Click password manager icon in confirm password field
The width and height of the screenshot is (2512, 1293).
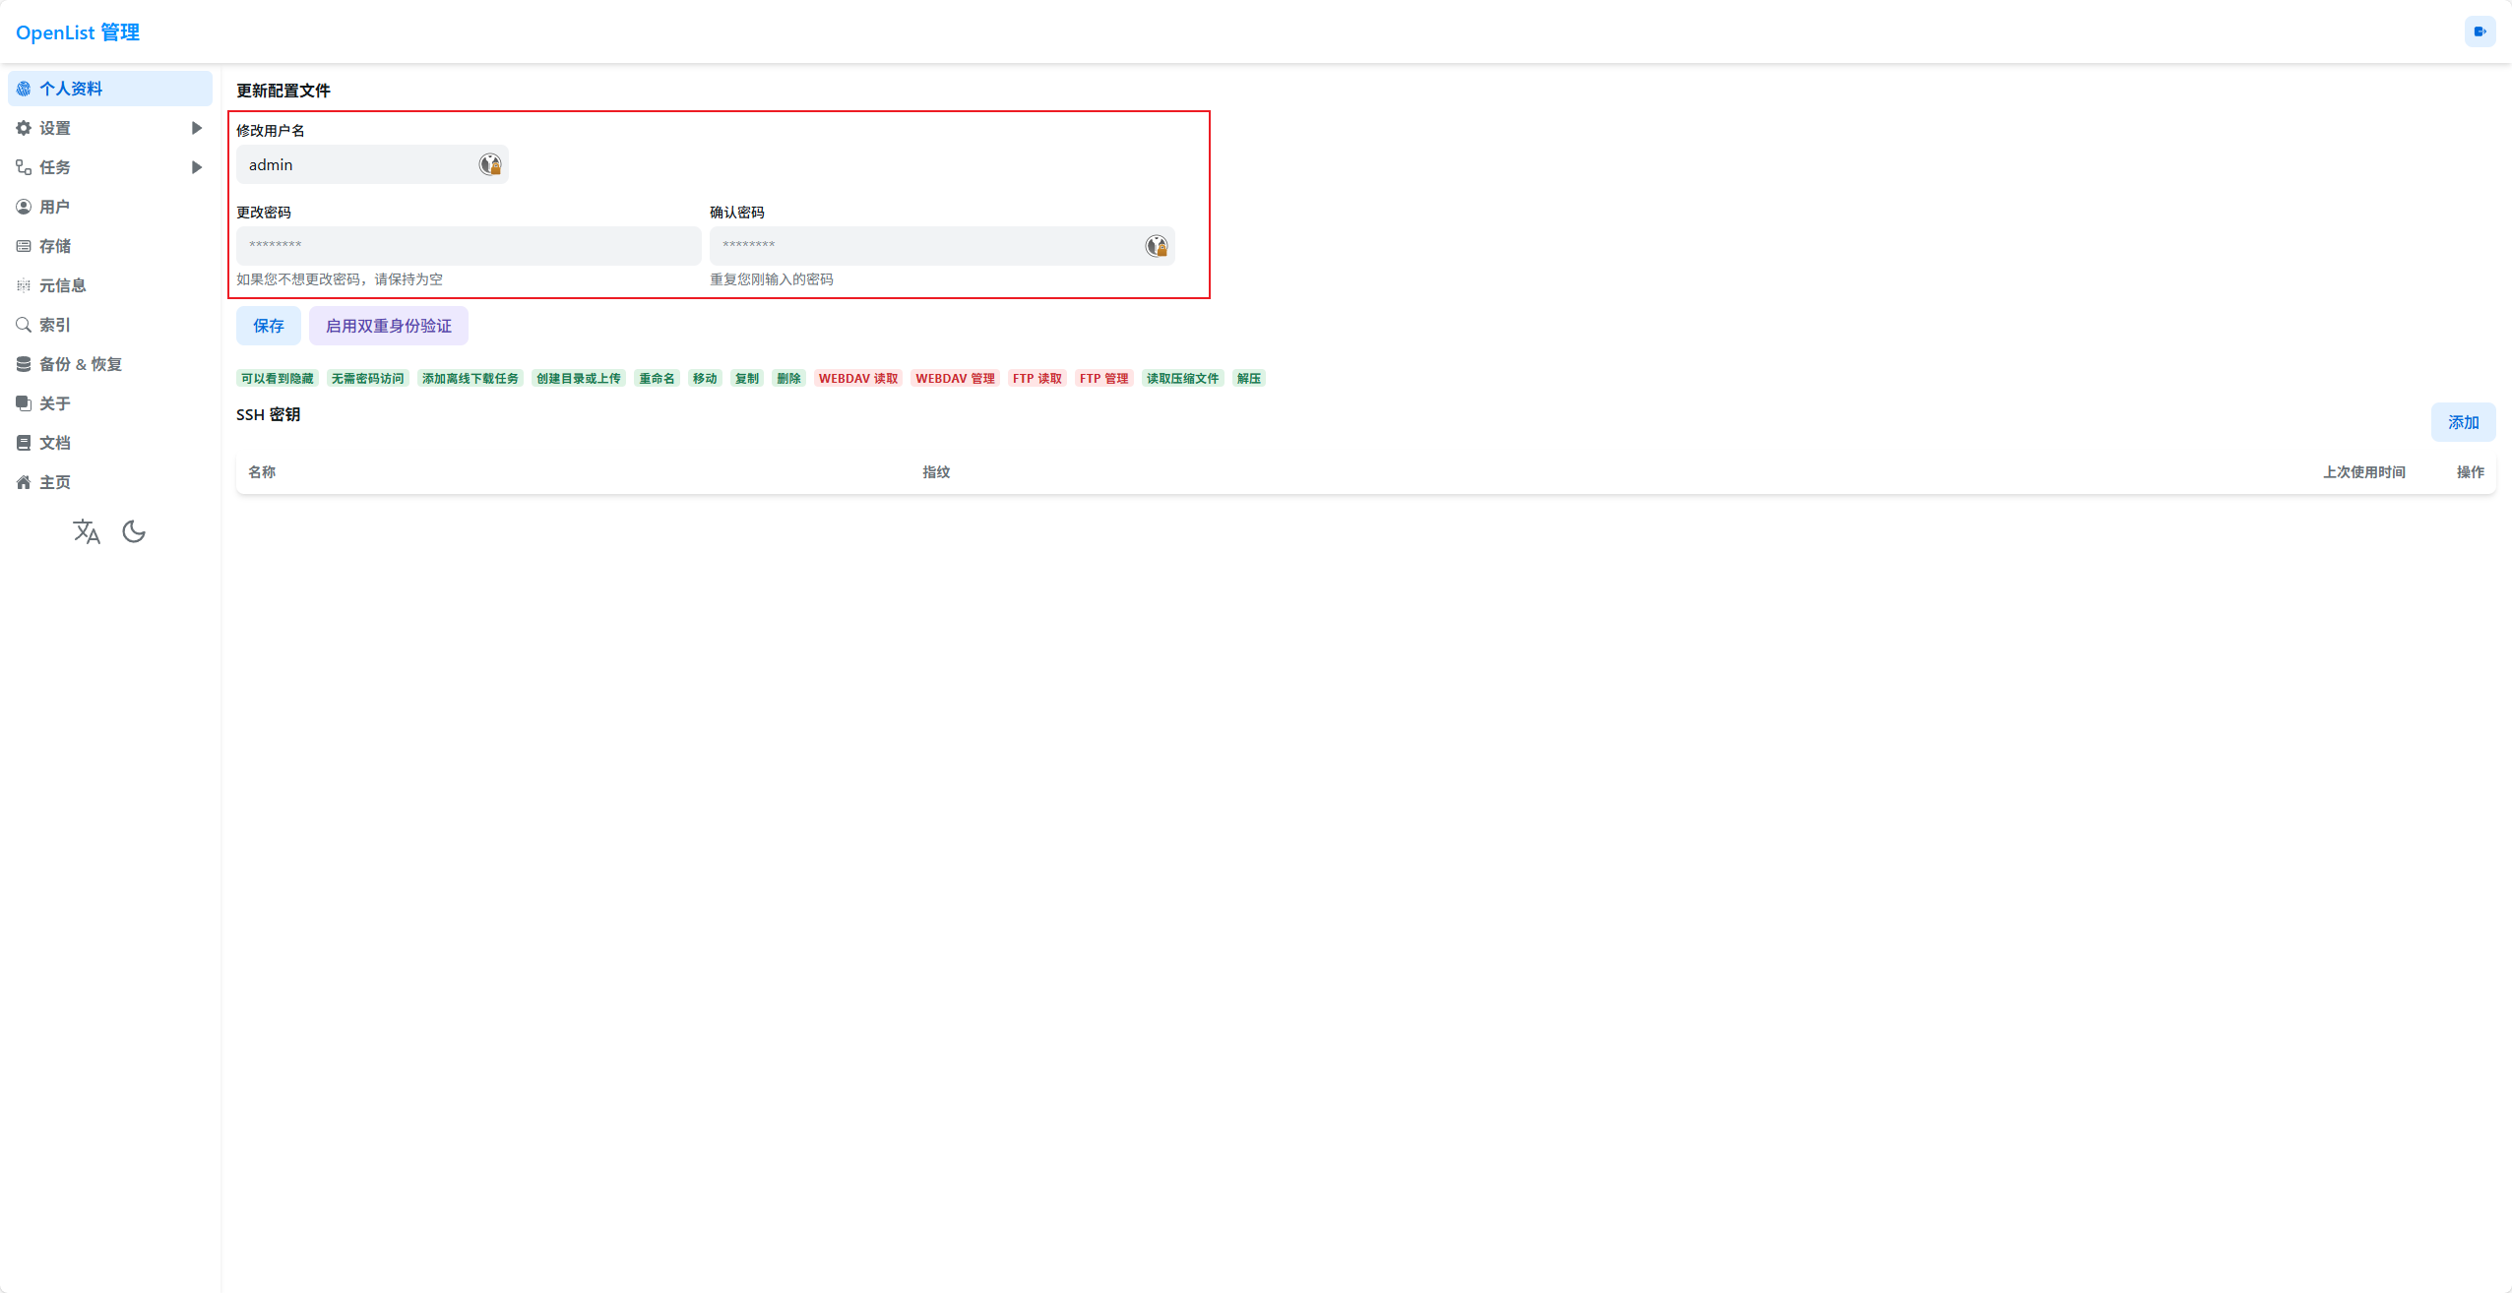point(1157,246)
